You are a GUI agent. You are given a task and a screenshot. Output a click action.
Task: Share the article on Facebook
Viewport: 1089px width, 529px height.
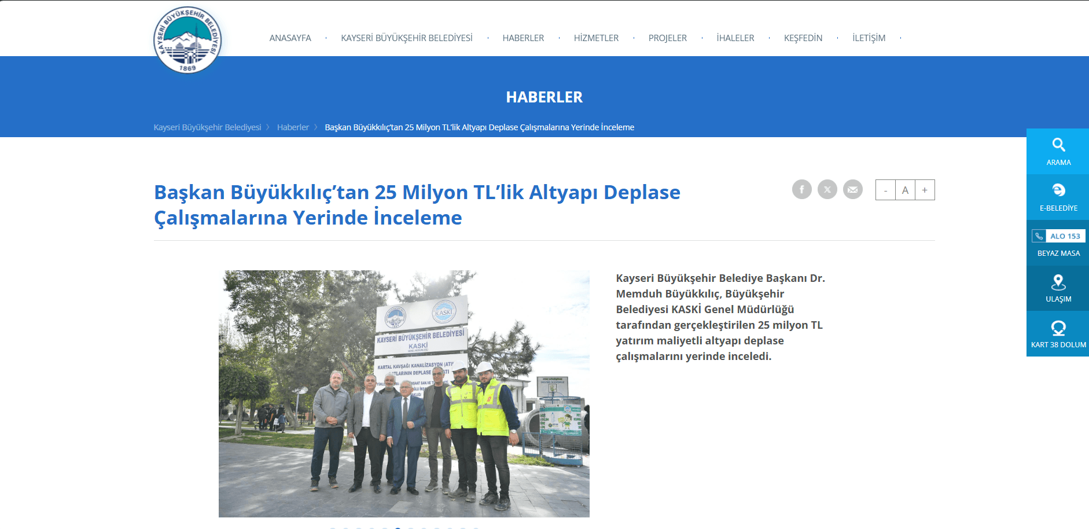coord(801,189)
